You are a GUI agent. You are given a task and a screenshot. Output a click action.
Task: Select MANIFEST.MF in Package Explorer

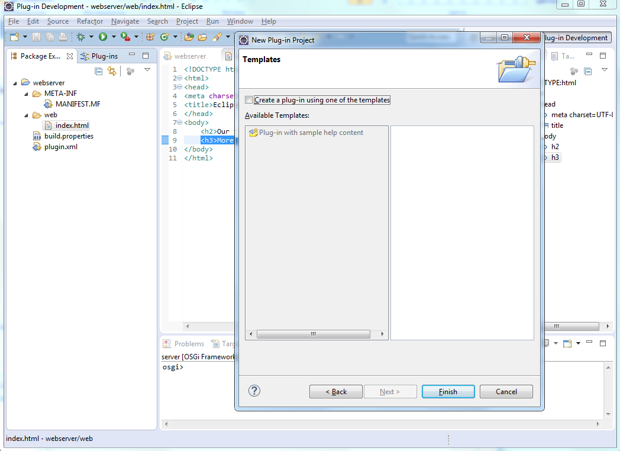(72, 104)
